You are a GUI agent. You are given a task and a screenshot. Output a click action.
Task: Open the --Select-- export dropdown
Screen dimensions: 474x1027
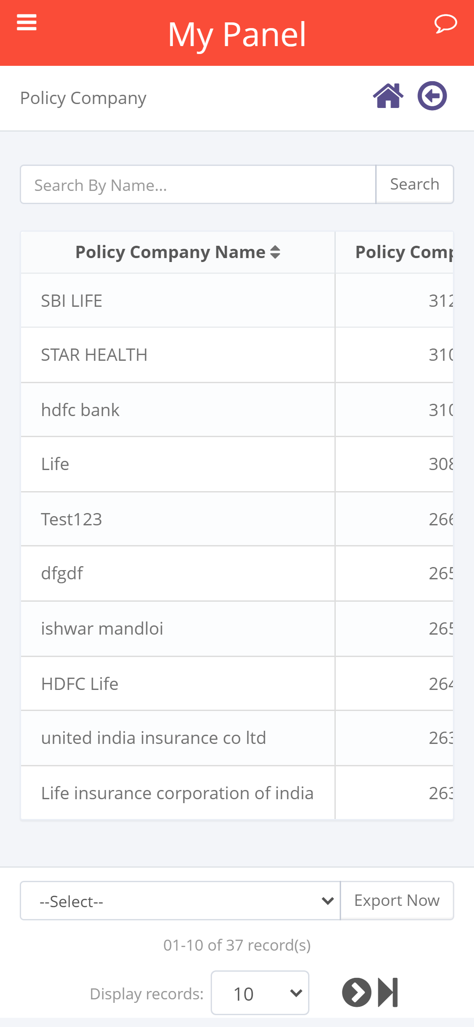click(x=180, y=901)
